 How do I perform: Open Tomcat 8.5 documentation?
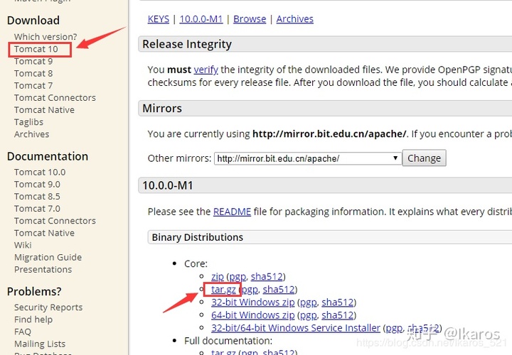37,196
